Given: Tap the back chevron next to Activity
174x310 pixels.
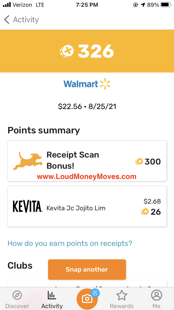Looking at the screenshot, I should 7,20.
